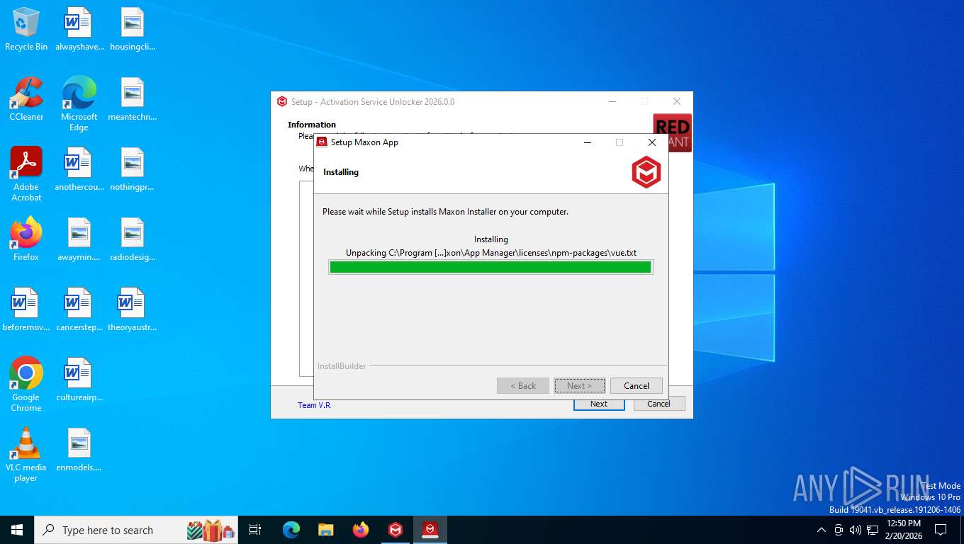
Task: Open the awaymin image file icon
Action: click(x=79, y=239)
